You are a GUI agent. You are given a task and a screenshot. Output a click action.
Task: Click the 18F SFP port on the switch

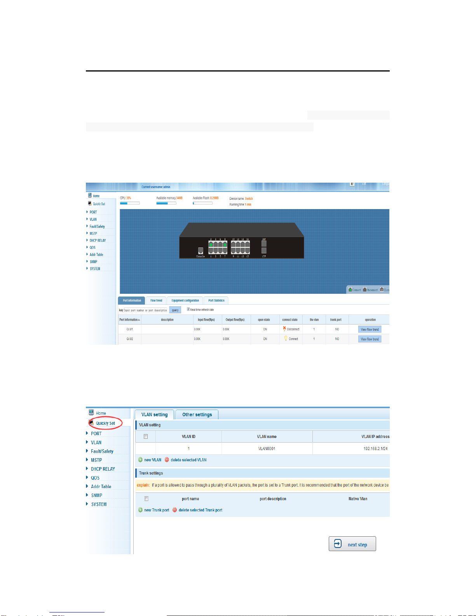point(264,244)
